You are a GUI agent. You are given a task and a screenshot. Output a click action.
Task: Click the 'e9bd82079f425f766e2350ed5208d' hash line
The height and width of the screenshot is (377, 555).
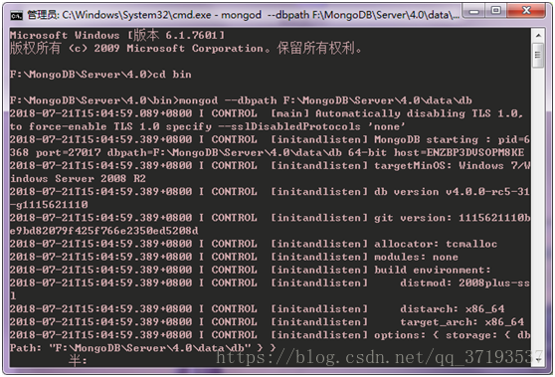104,231
